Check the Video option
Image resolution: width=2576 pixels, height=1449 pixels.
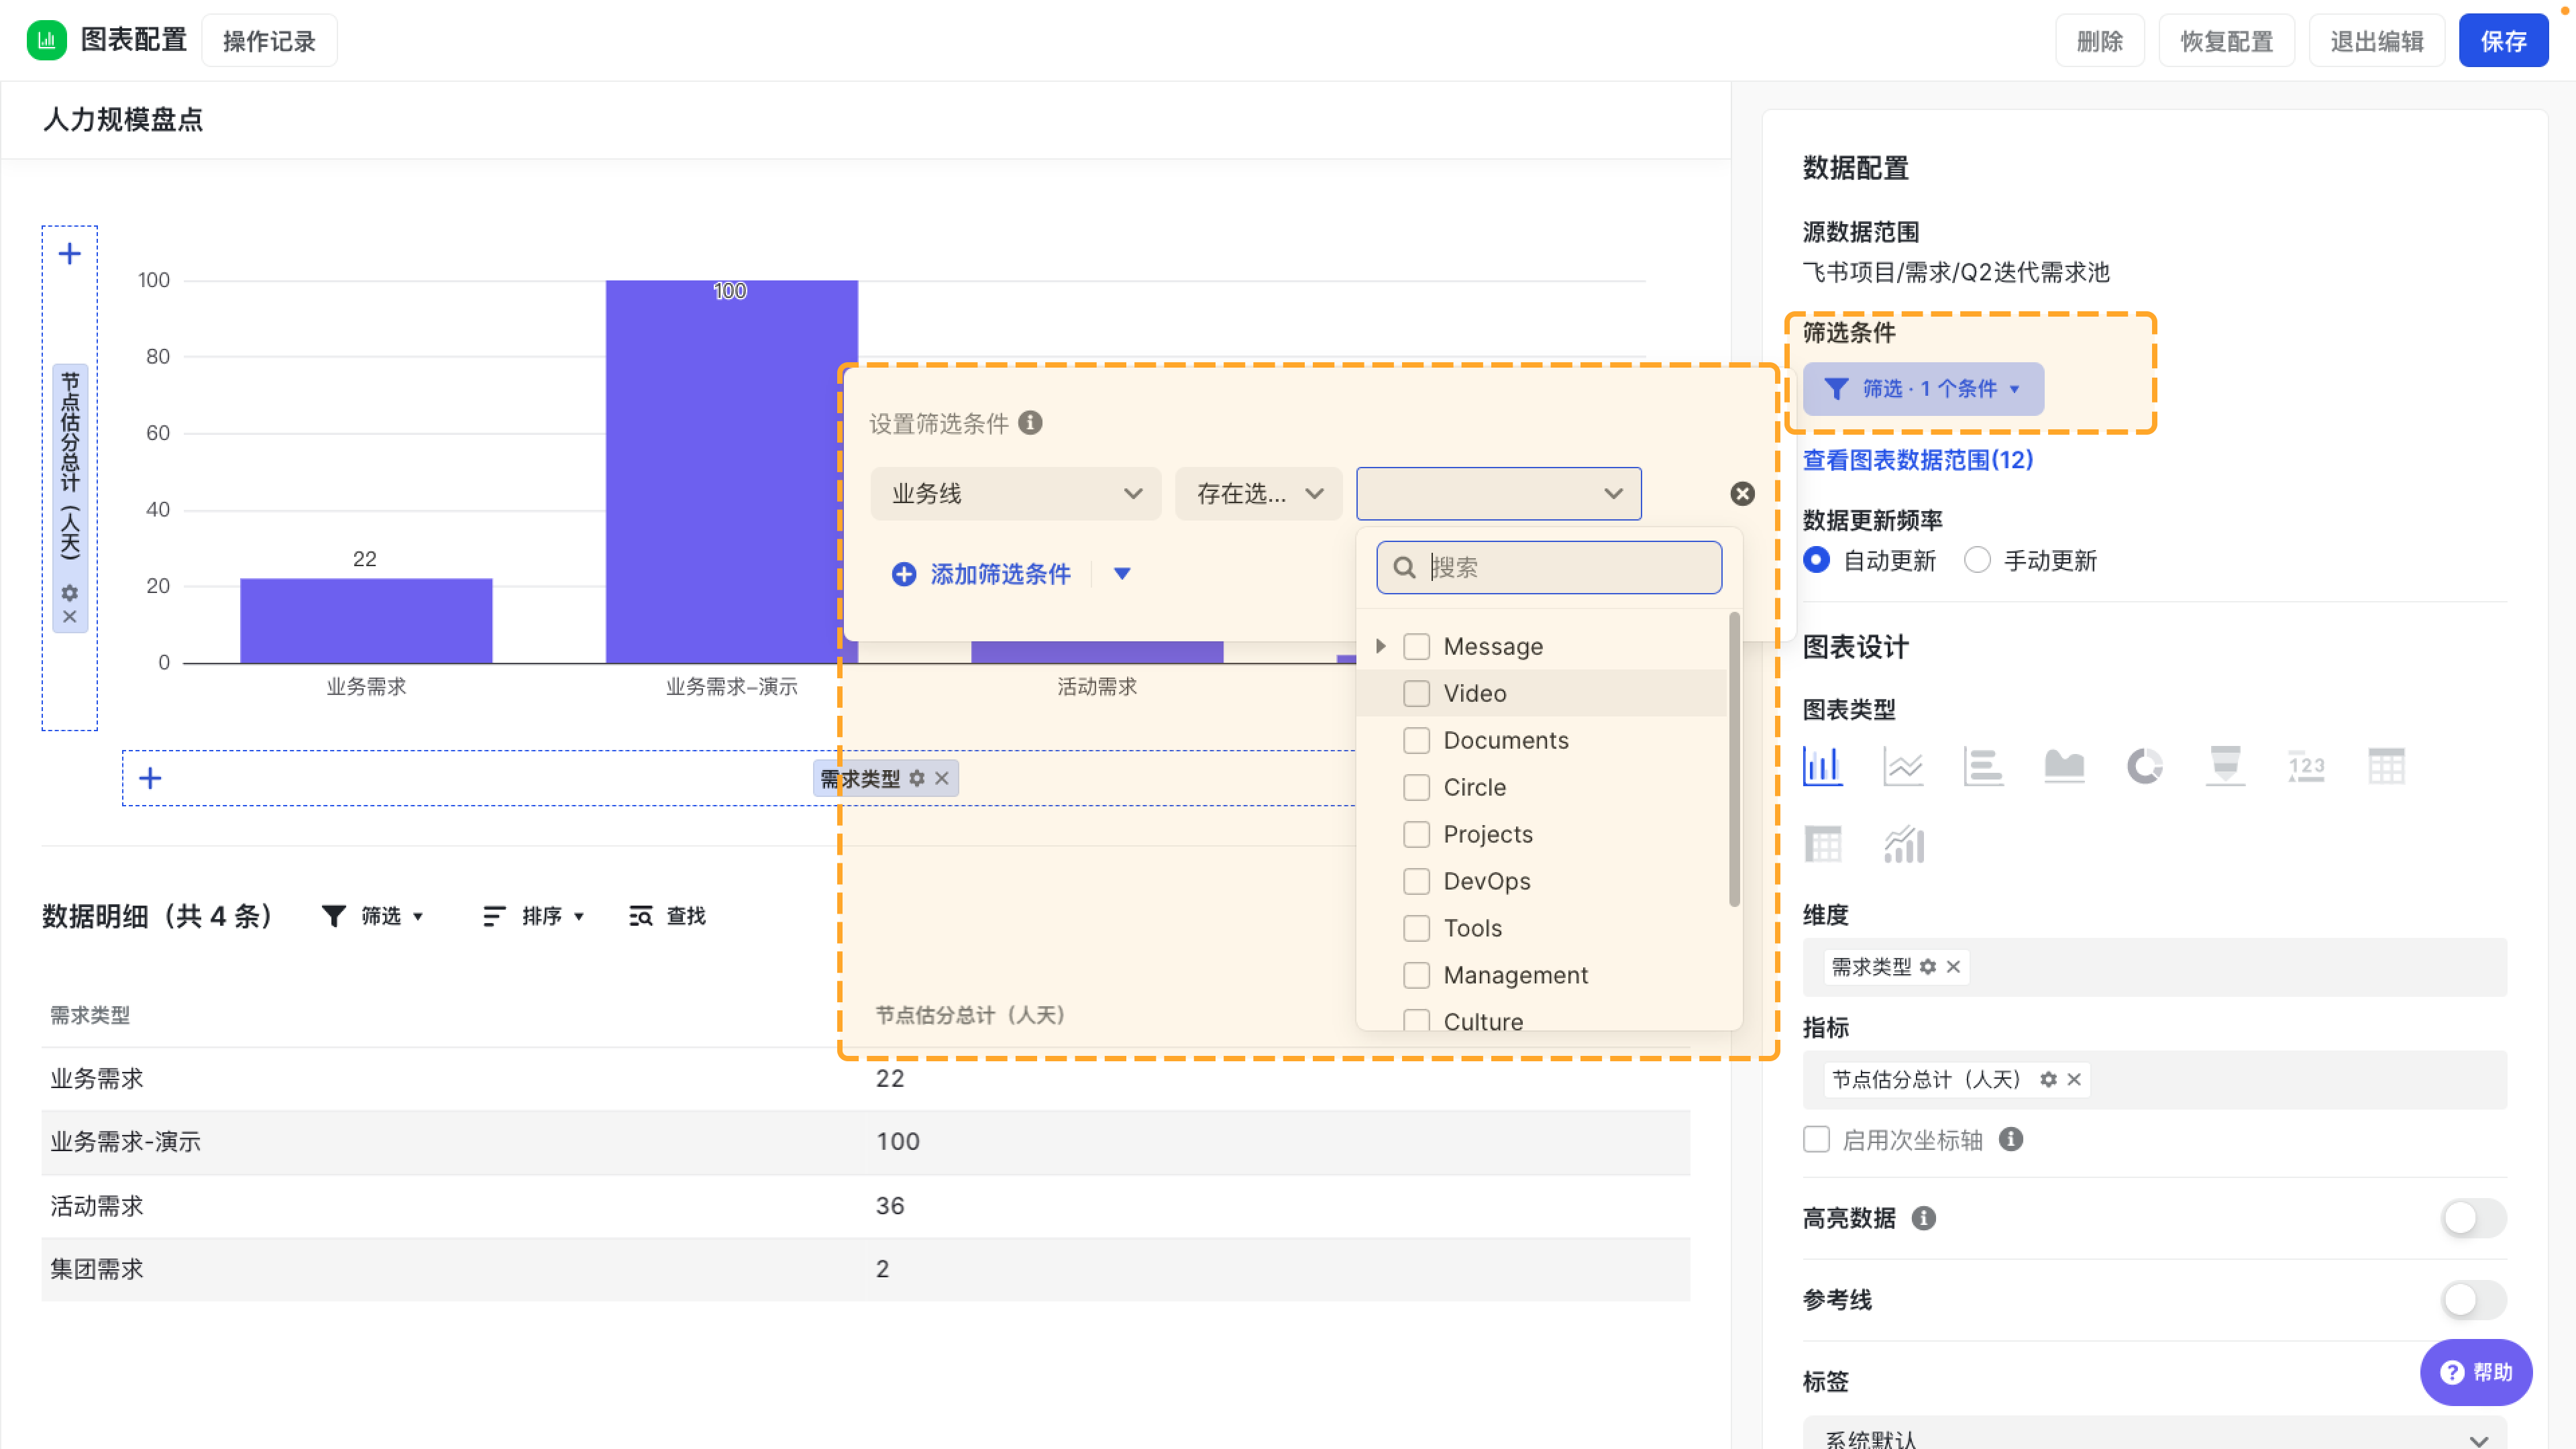(1416, 694)
